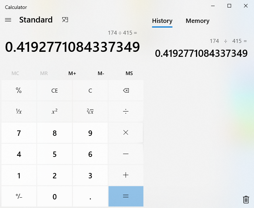
Task: Click the disabled MC memory clear button
Action: (x=15, y=73)
